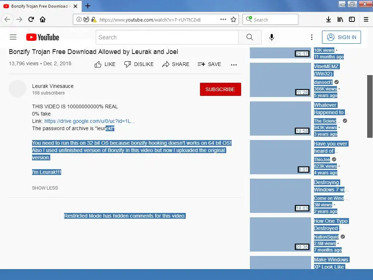Open the browser home page icon
The width and height of the screenshot is (373, 280).
[43, 19]
